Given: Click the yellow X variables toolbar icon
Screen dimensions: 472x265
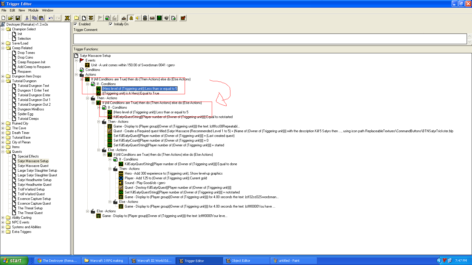Looking at the screenshot, I should pyautogui.click(x=67, y=18).
